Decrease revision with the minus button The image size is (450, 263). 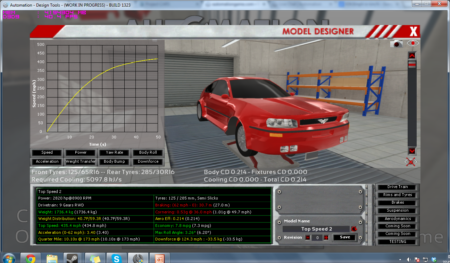pyautogui.click(x=307, y=238)
